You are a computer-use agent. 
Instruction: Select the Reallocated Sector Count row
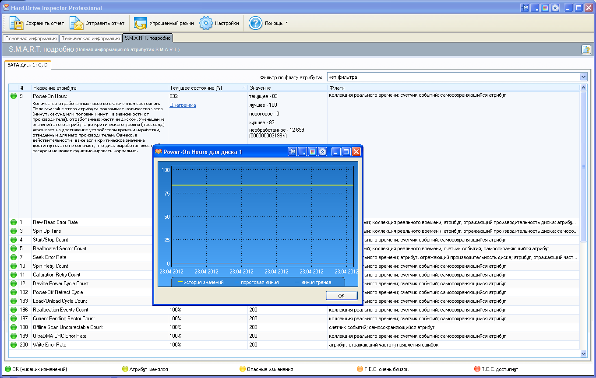pyautogui.click(x=60, y=248)
